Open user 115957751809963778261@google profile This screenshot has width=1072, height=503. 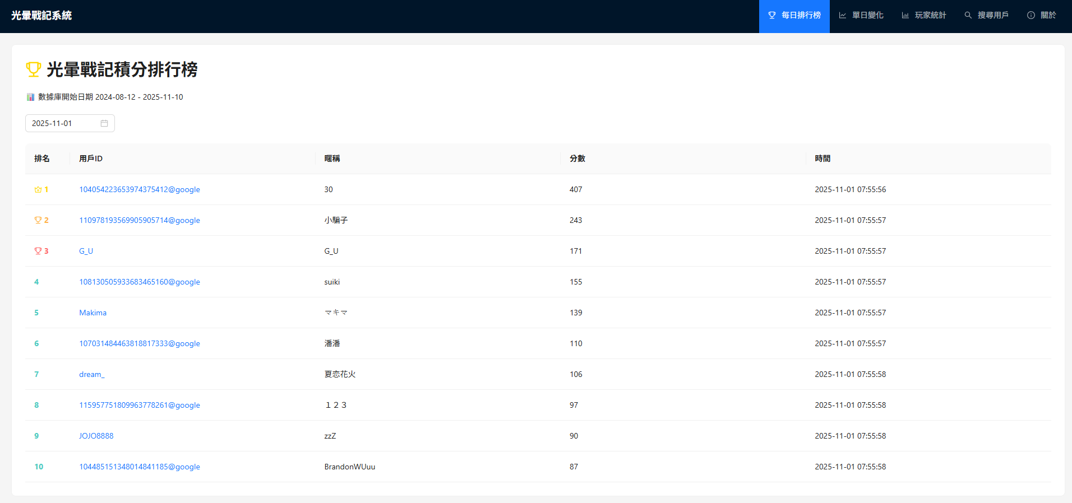140,405
